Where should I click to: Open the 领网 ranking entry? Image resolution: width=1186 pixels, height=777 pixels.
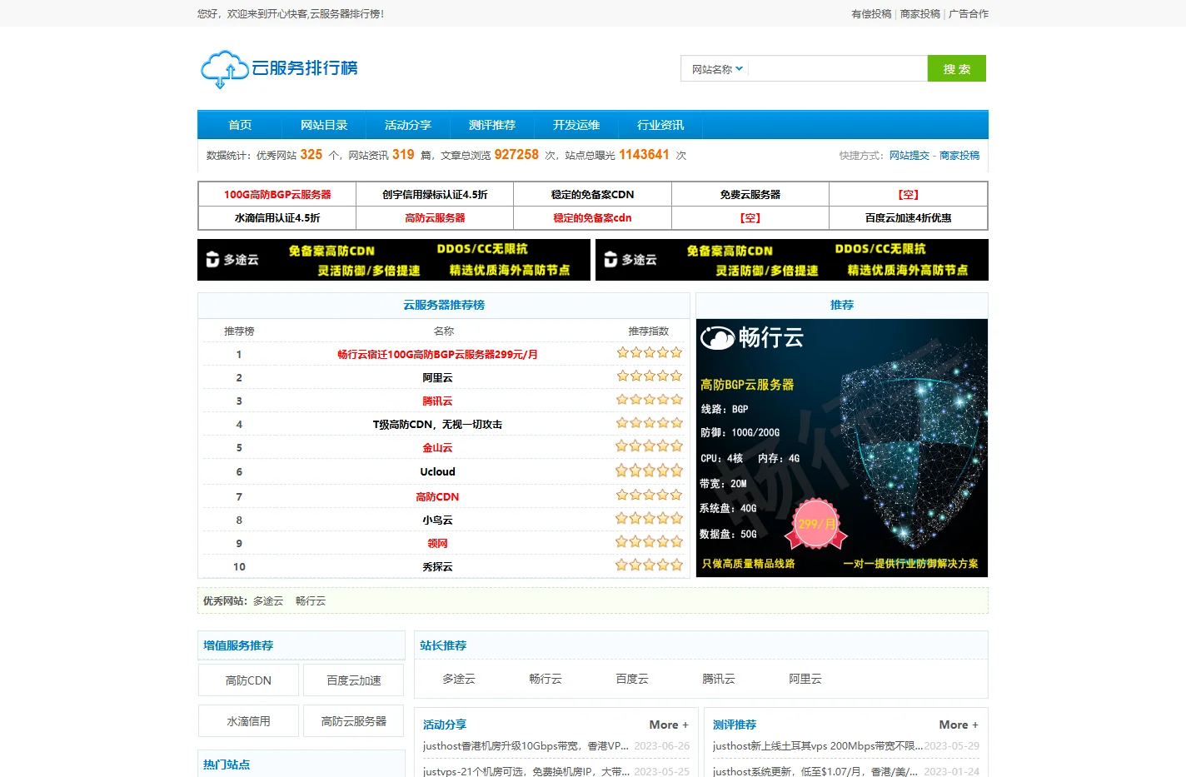pyautogui.click(x=437, y=543)
